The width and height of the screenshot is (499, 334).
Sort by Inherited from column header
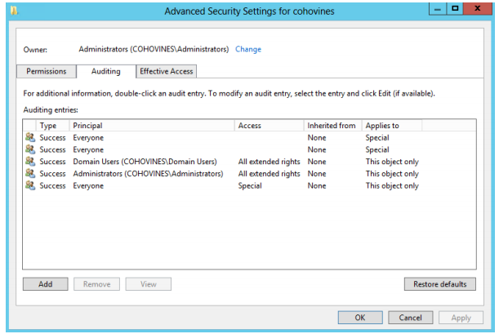[x=333, y=126]
